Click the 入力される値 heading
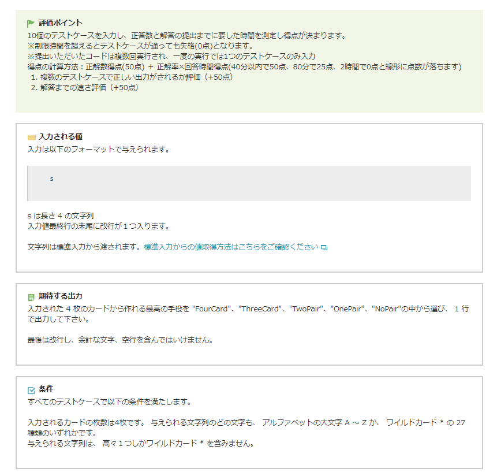The width and height of the screenshot is (497, 472). 60,137
